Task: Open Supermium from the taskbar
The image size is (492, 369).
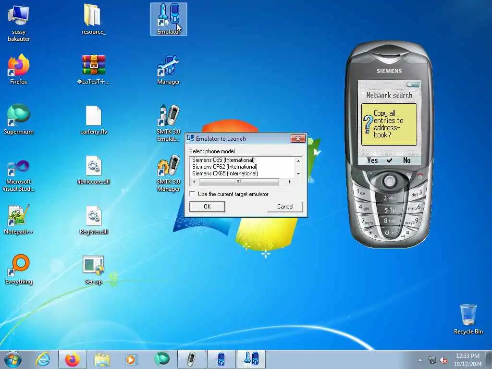Action: (x=161, y=359)
